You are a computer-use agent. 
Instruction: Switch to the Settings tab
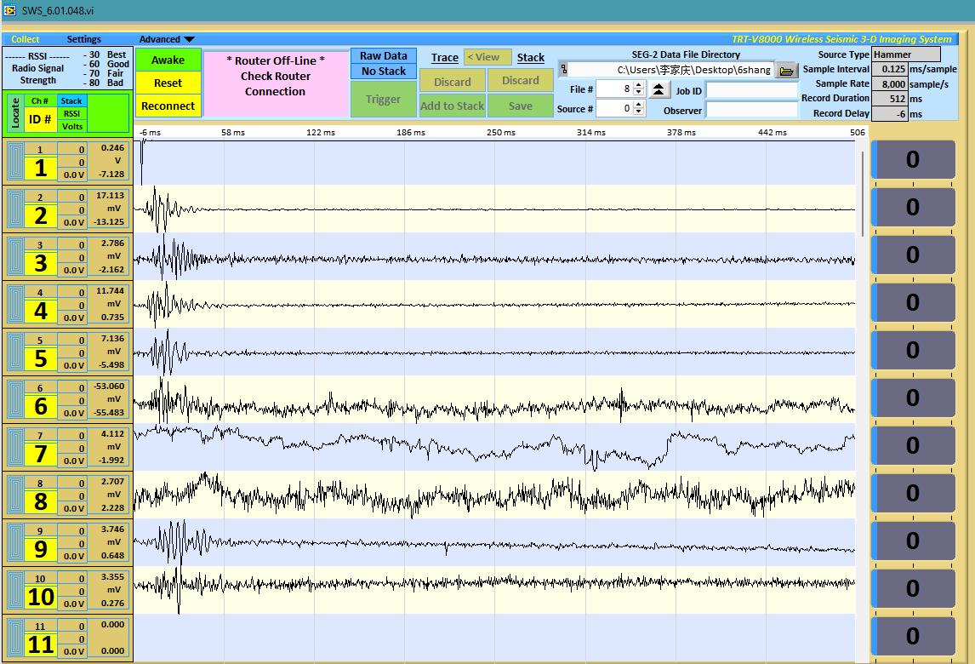click(x=84, y=39)
